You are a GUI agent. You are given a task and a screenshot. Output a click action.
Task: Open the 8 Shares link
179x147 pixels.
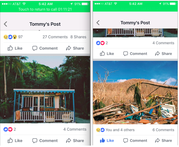(x=78, y=37)
